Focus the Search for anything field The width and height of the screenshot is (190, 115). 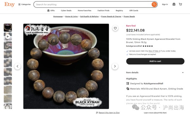(93, 4)
